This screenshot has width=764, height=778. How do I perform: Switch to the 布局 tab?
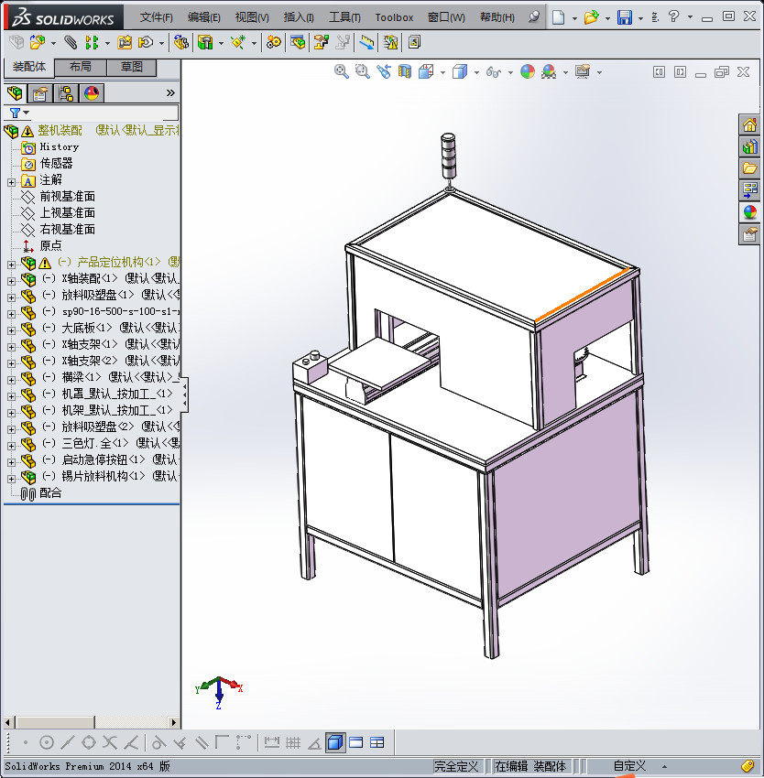click(x=80, y=67)
